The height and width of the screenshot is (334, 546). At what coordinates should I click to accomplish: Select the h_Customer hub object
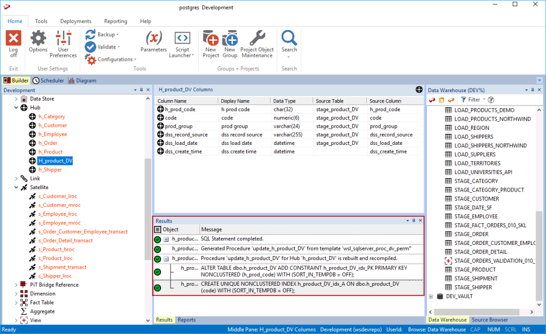52,125
